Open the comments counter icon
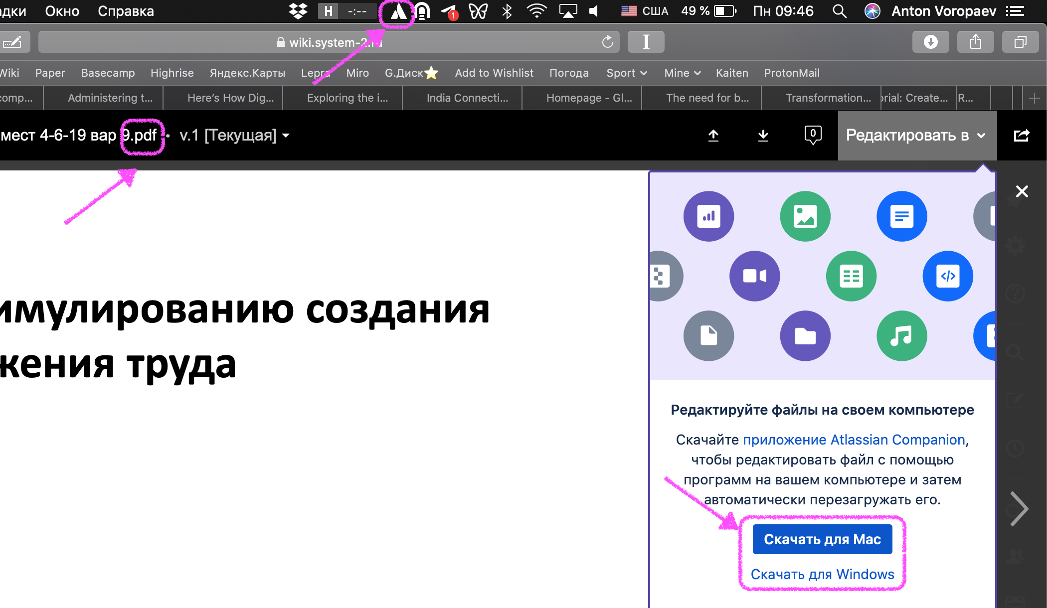This screenshot has width=1047, height=608. [812, 135]
